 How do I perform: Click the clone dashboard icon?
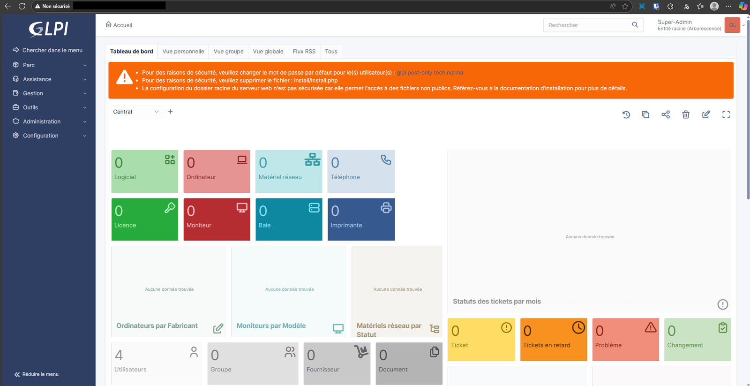(x=645, y=114)
